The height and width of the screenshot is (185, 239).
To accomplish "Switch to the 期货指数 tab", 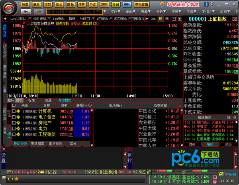I will [37, 144].
